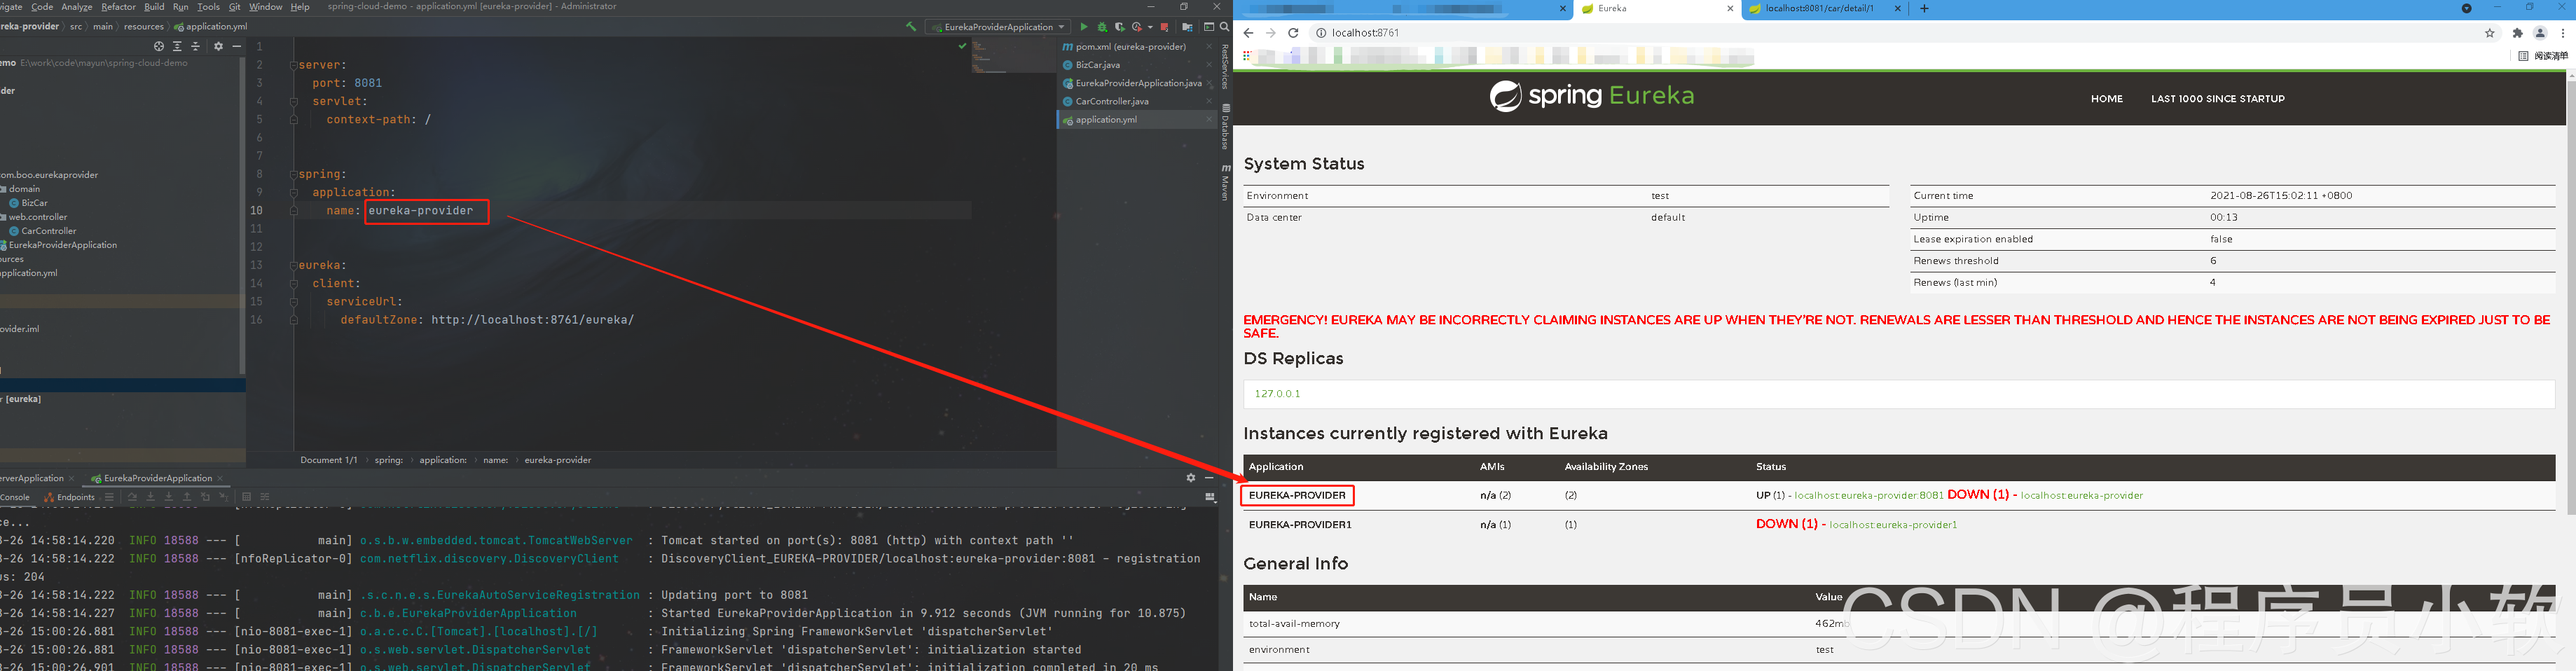
Task: Open the Database tool window stripe
Action: click(x=1226, y=127)
